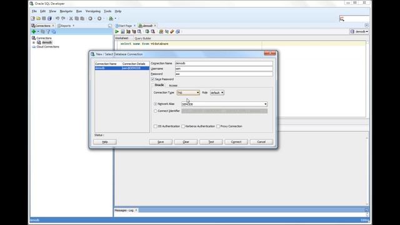Image resolution: width=400 pixels, height=225 pixels.
Task: Click the Explain Plan icon
Action: point(128,32)
